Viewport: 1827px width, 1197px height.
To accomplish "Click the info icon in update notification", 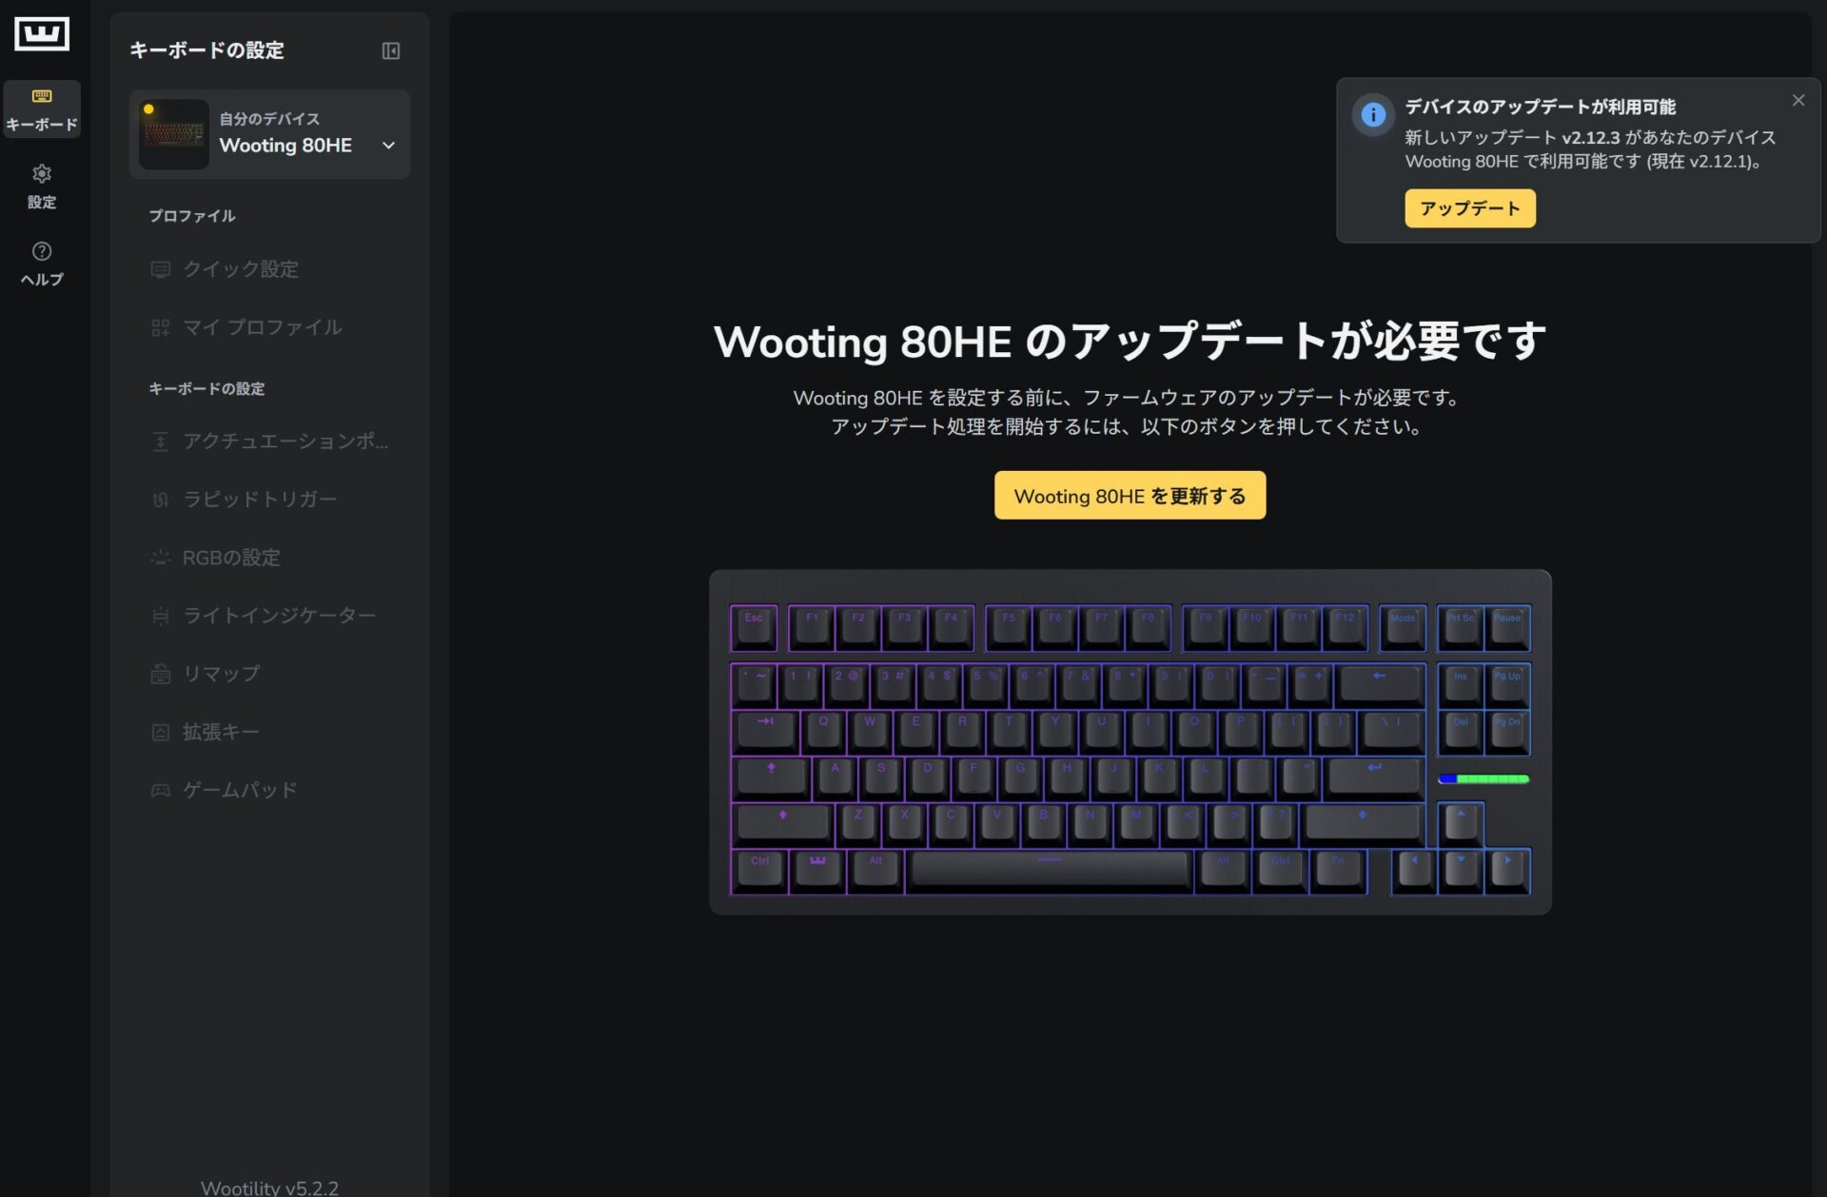I will tap(1373, 115).
